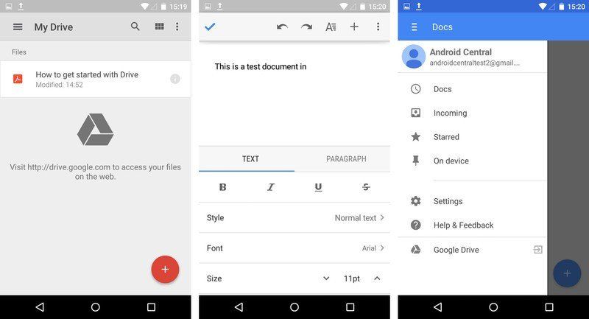The height and width of the screenshot is (319, 589).
Task: Tap the Modified: 14:52 file subtitle
Action: [59, 85]
